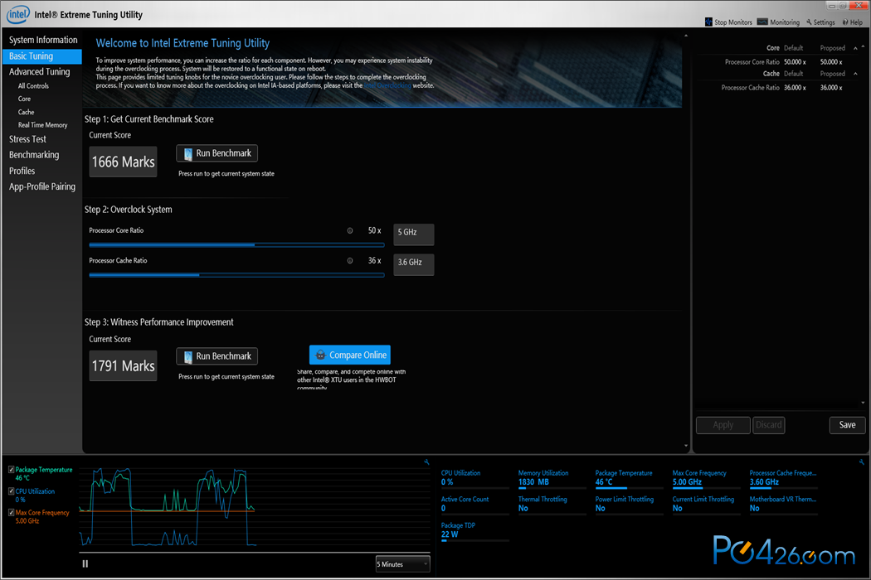Collapse the Cache section in the proposed settings panel
Viewport: 871px width, 580px height.
click(855, 74)
